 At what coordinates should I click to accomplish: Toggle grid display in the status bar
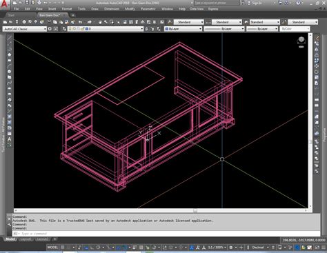click(x=62, y=247)
